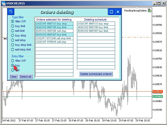Select the 'sell stop limit' type filter
This screenshot has height=125, width=167.
point(13,49)
